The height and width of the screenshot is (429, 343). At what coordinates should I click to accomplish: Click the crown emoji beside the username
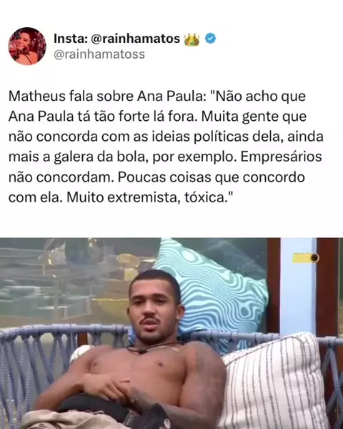(x=192, y=39)
